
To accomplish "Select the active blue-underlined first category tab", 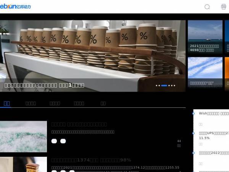I will tap(7, 104).
